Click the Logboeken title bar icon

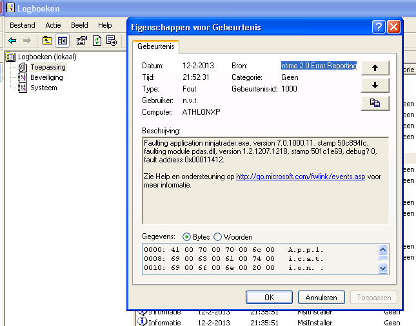[x=10, y=8]
